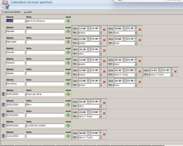Remove Mercoledì pranzo time slot
Image resolution: width=183 pixels, height=146 pixels.
point(104,40)
